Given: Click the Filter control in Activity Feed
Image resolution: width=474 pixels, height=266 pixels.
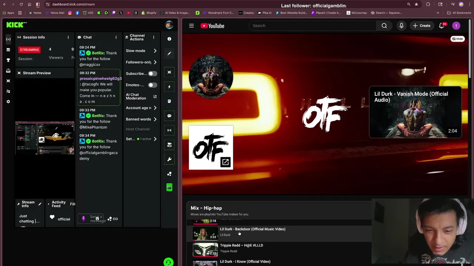Looking at the screenshot, I should (x=73, y=204).
